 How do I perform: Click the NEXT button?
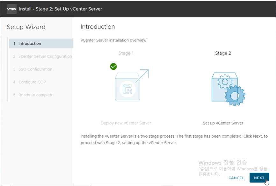pos(259,178)
